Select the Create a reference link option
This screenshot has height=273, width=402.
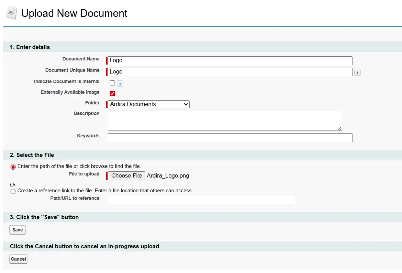(13, 191)
